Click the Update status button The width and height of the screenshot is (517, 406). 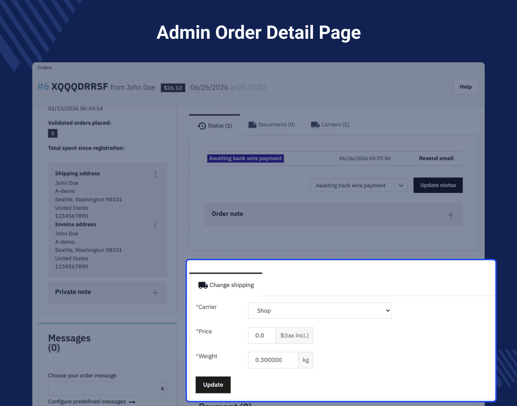coord(438,185)
